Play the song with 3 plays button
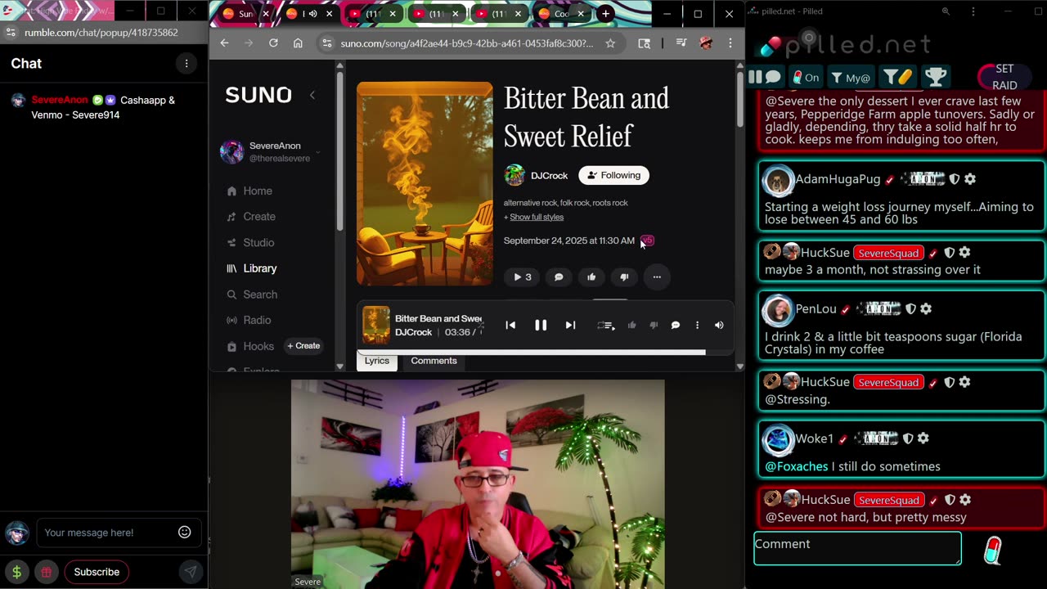This screenshot has height=589, width=1047. (522, 277)
